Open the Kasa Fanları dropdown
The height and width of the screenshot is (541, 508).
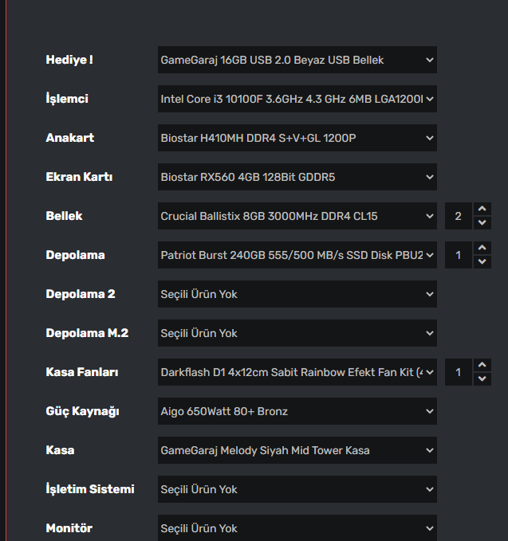pos(297,372)
